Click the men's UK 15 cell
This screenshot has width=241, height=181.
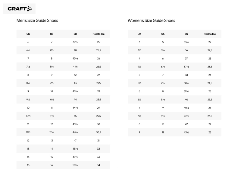(28, 165)
